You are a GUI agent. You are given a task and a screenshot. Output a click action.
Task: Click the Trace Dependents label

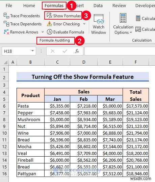pyautogui.click(x=26, y=24)
